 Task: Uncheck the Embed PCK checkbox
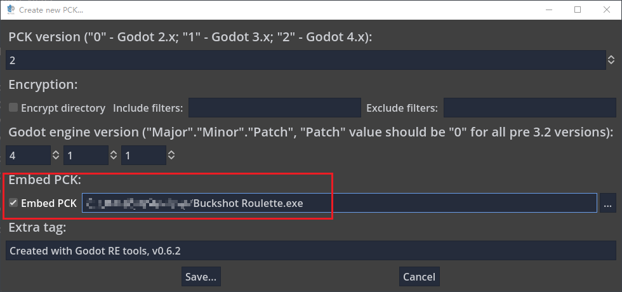(13, 202)
